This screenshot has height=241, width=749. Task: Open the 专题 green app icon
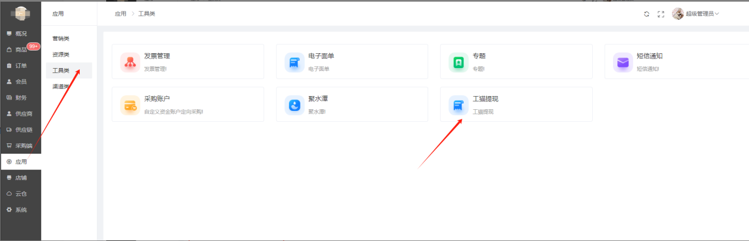(458, 62)
